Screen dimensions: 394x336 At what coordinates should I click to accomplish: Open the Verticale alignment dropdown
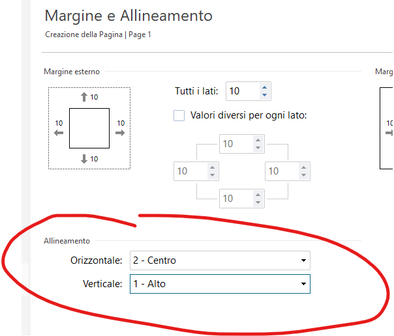point(219,284)
